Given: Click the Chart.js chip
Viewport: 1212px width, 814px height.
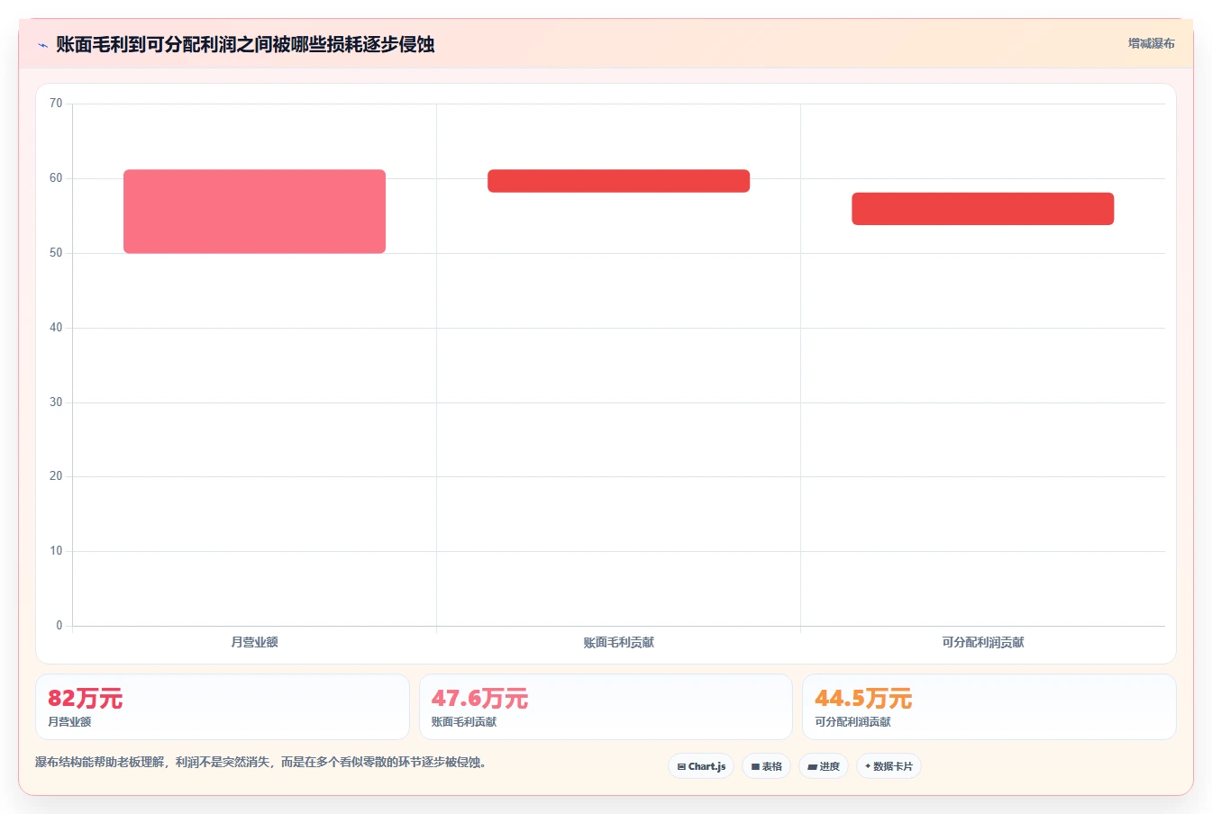Looking at the screenshot, I should tap(701, 766).
